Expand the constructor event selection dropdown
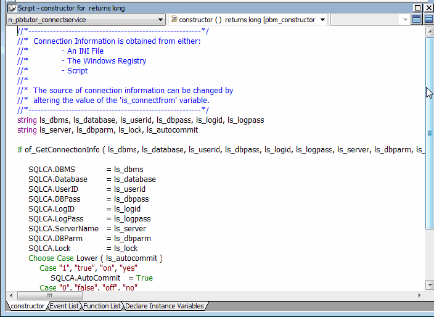Viewport: 434px width, 317px height. (x=322, y=20)
